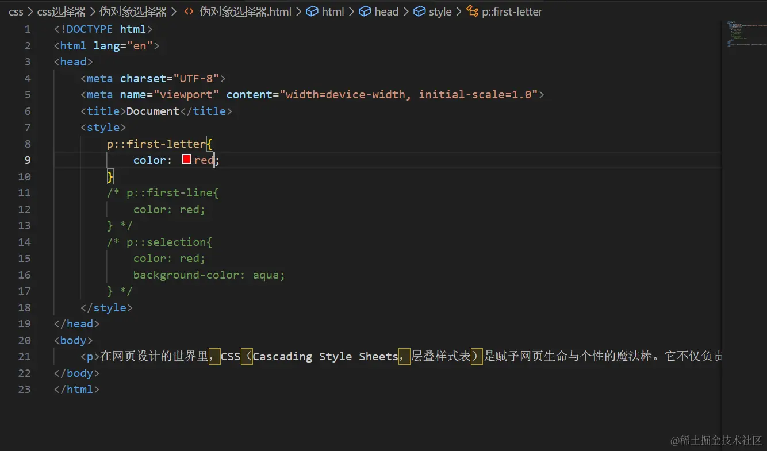This screenshot has height=451, width=767.
Task: Place cursor on the "aqua" value
Action: [x=266, y=275]
